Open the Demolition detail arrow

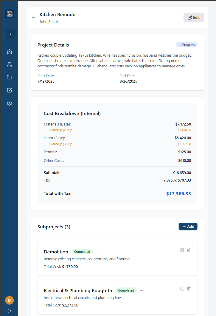click(98, 251)
